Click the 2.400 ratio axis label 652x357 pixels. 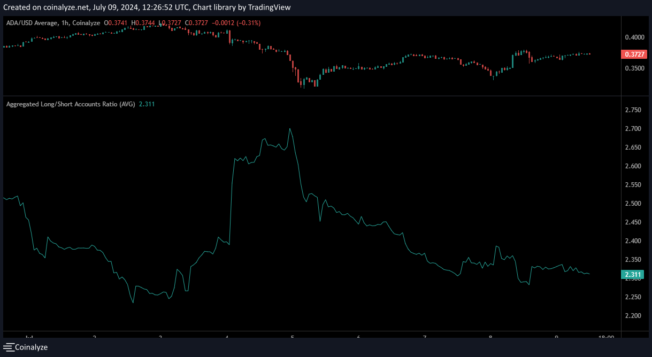633,241
